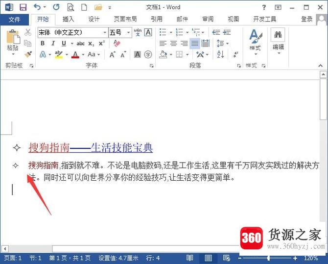Click the horizontal scrollbar left arrow

[5, 249]
